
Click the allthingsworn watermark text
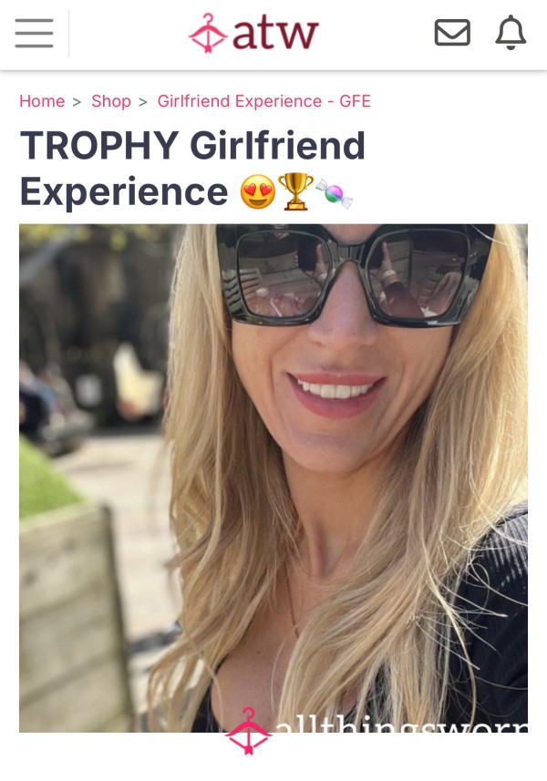[401, 726]
